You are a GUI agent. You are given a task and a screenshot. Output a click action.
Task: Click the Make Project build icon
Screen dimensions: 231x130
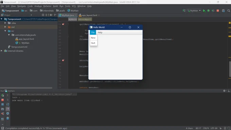coord(184,11)
